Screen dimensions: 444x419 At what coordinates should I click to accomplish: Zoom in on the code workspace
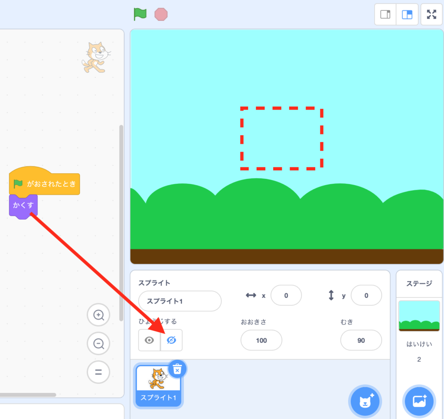tap(98, 315)
